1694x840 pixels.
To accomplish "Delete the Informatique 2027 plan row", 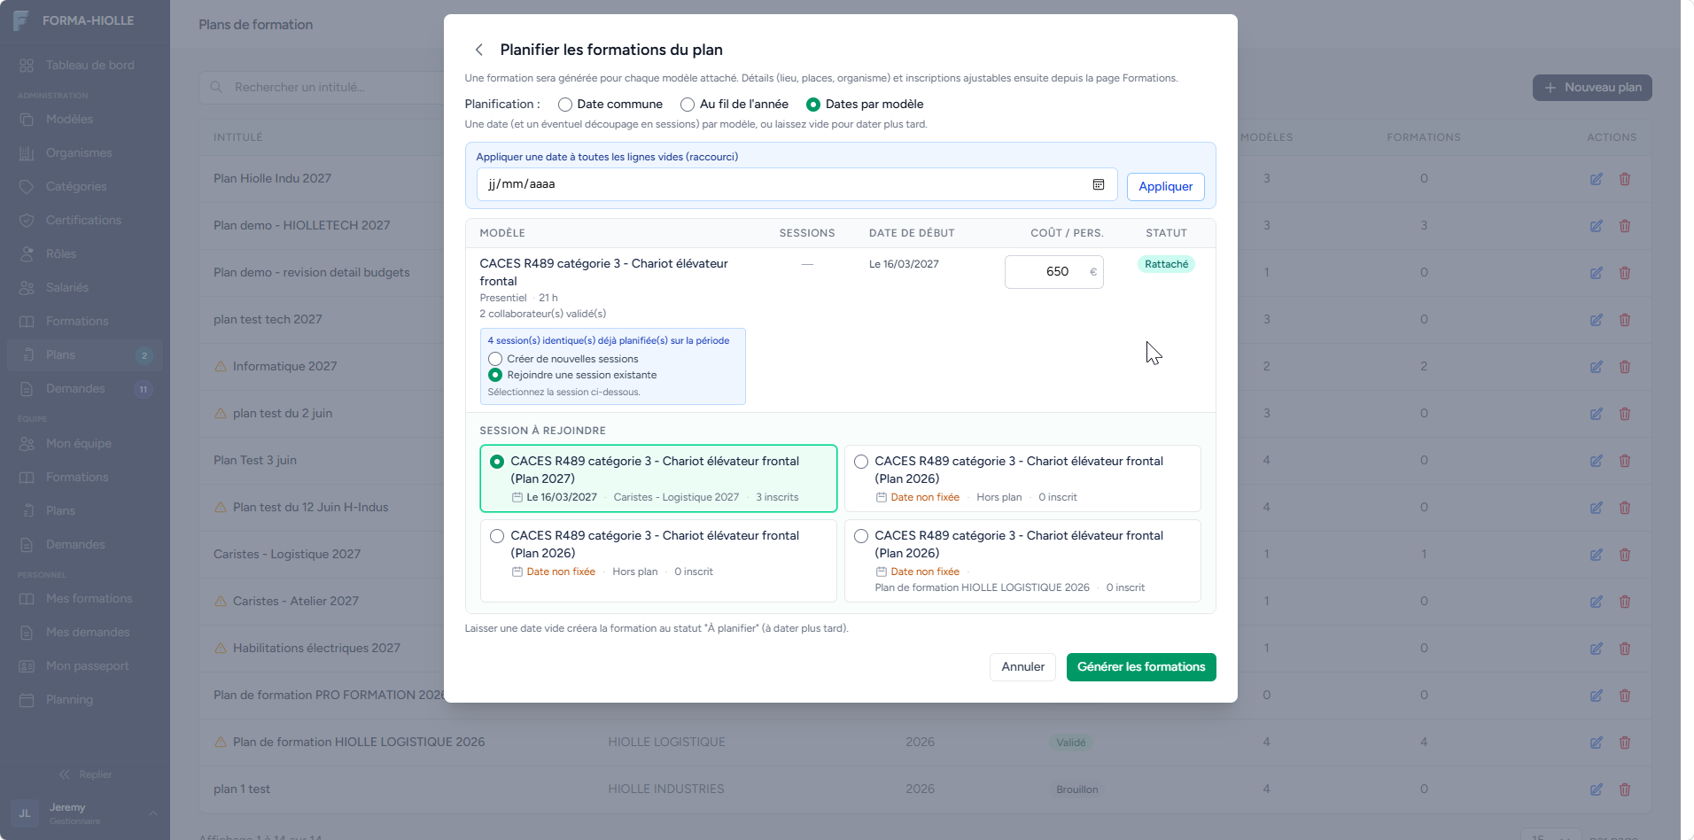I will tap(1625, 367).
